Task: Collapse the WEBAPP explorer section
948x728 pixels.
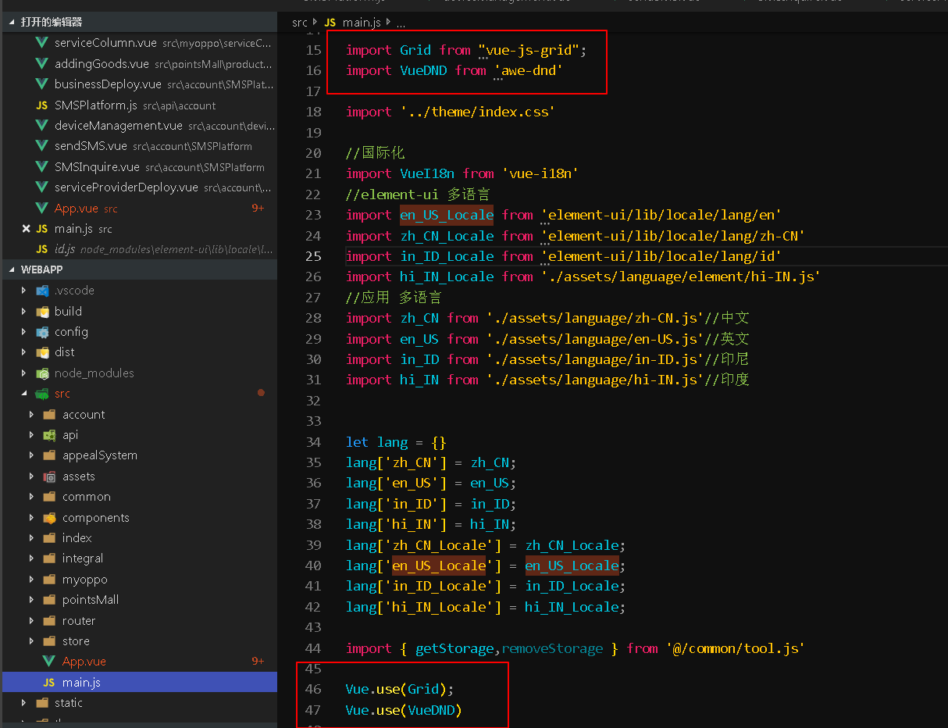Action: 12,269
